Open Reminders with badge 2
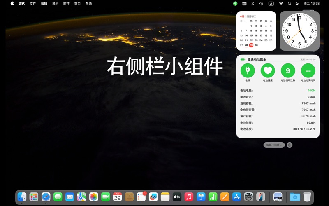The height and width of the screenshot is (206, 329). 141,197
